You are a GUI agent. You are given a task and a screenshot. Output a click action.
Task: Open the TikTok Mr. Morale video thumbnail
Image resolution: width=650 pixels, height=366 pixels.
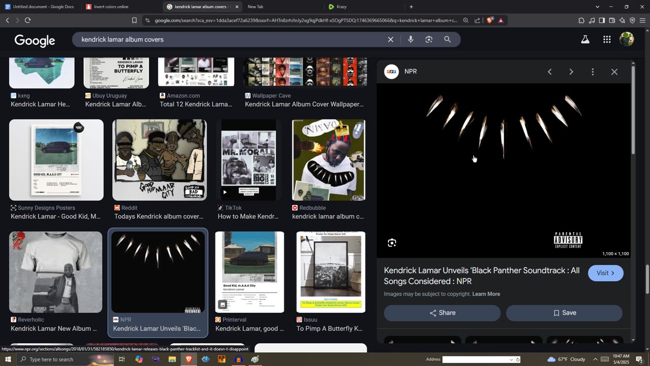248,160
